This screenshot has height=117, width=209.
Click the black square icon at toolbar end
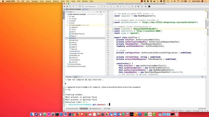(149, 6)
